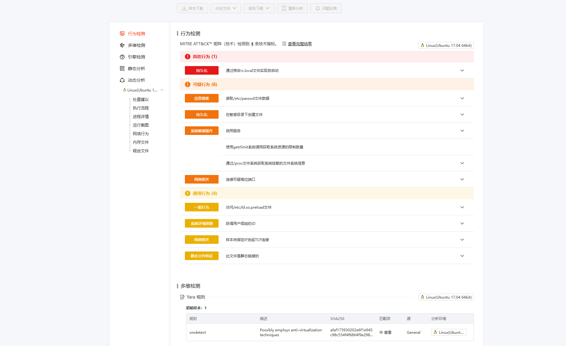Click the 高危行为 red alert icon

coord(188,57)
